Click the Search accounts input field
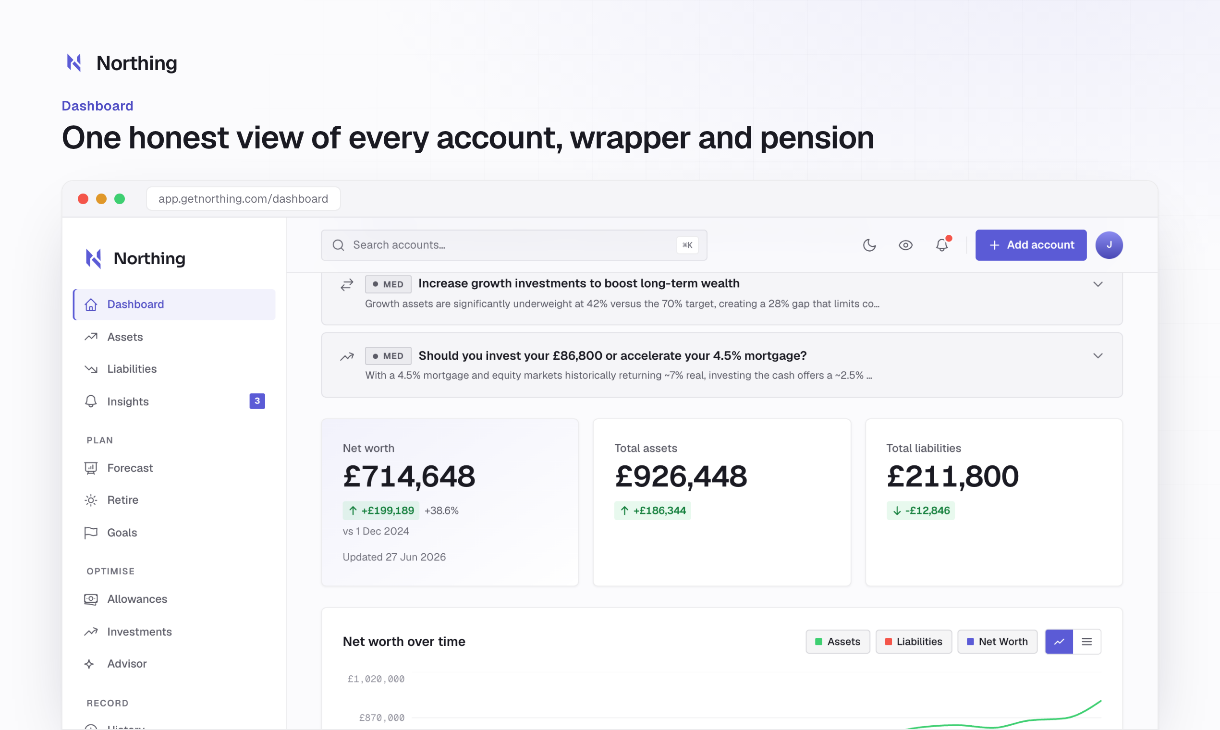 tap(514, 245)
